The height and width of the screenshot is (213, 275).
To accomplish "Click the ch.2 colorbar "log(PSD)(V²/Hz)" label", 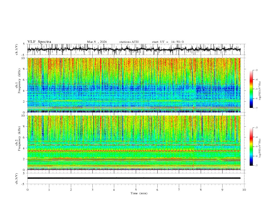I will [260, 148].
